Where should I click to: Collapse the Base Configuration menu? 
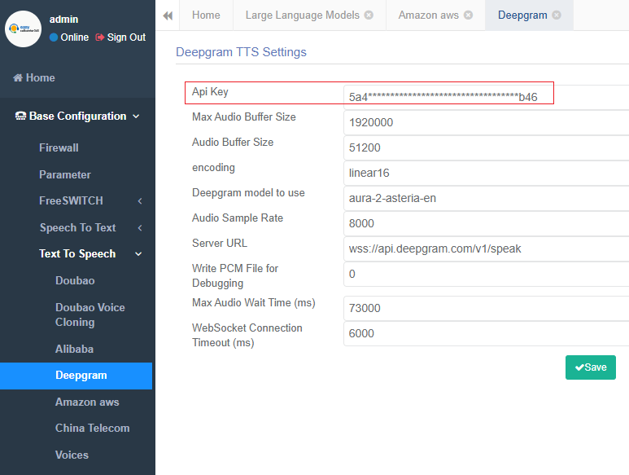[x=77, y=116]
